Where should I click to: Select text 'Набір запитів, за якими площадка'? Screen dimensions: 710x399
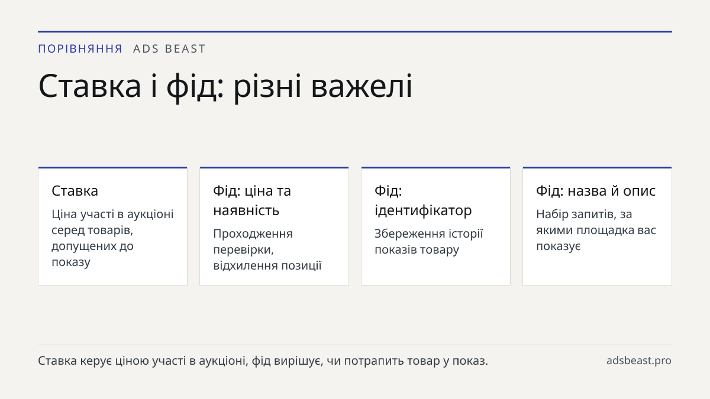585,222
